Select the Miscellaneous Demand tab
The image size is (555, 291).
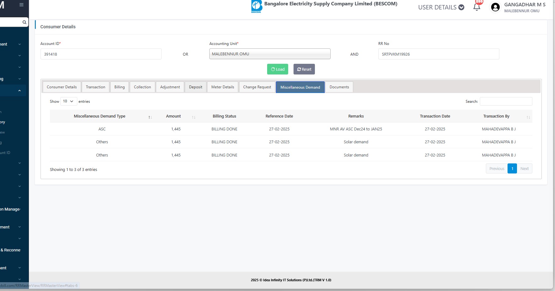pyautogui.click(x=300, y=87)
